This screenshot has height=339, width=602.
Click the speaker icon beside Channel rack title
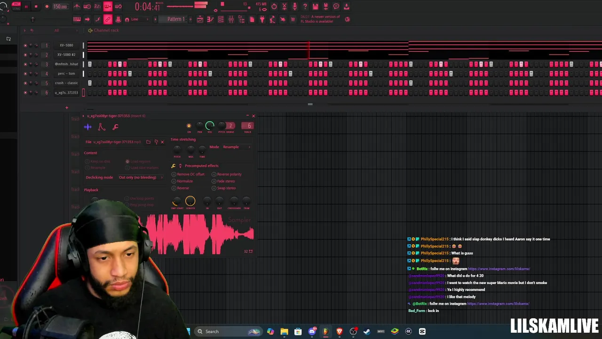pos(90,30)
